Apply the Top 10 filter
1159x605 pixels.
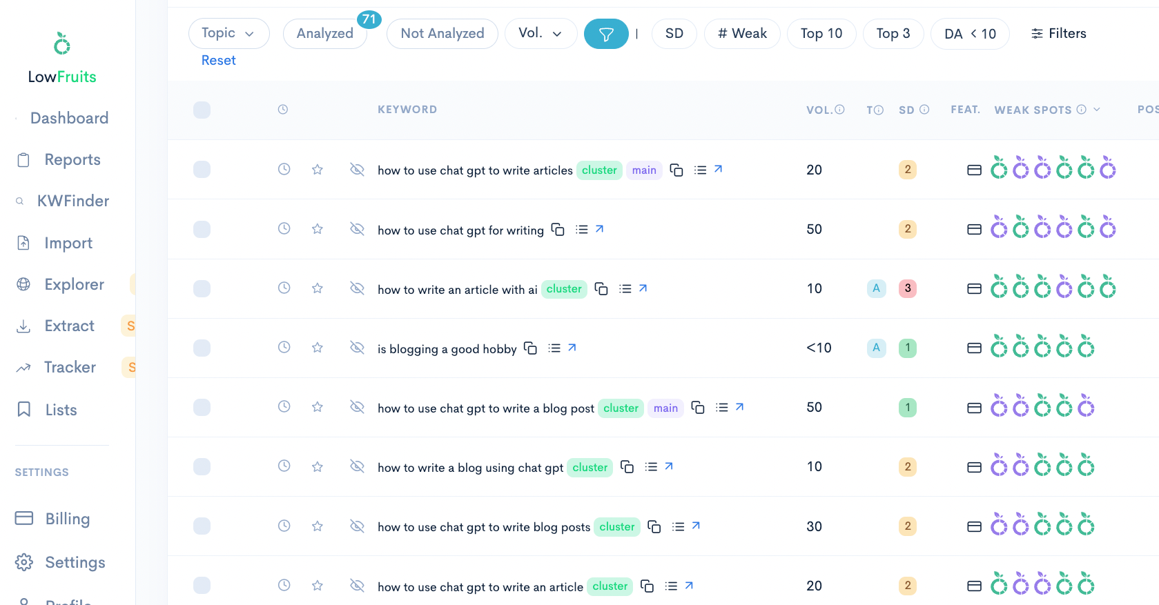pyautogui.click(x=821, y=33)
